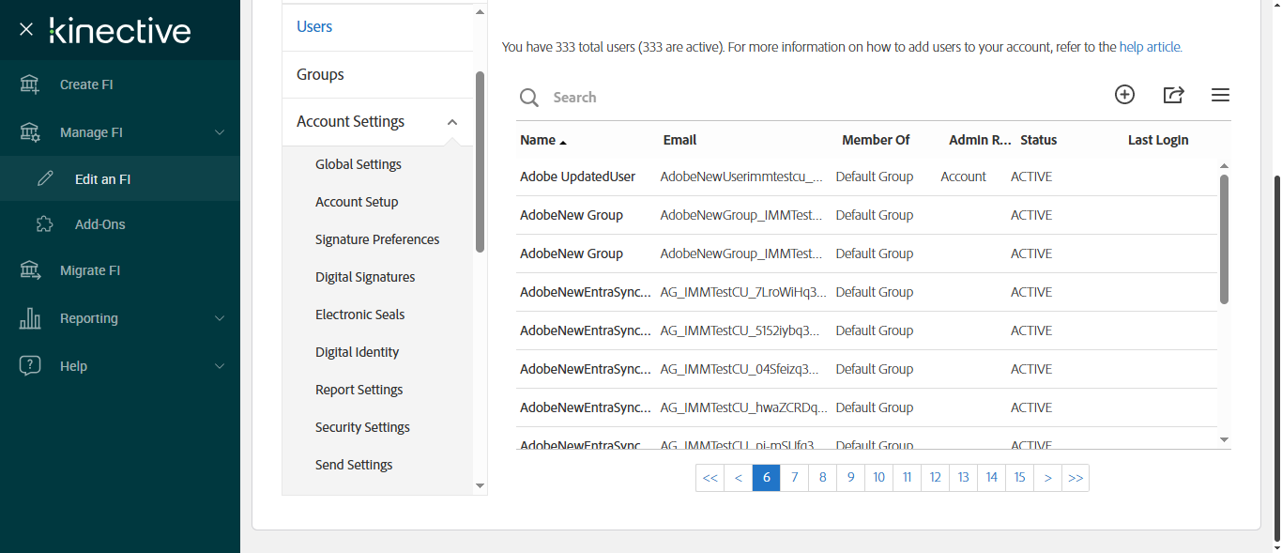Collapse the Manage FI menu chevron
Screen dimensions: 1282x553
(x=220, y=132)
